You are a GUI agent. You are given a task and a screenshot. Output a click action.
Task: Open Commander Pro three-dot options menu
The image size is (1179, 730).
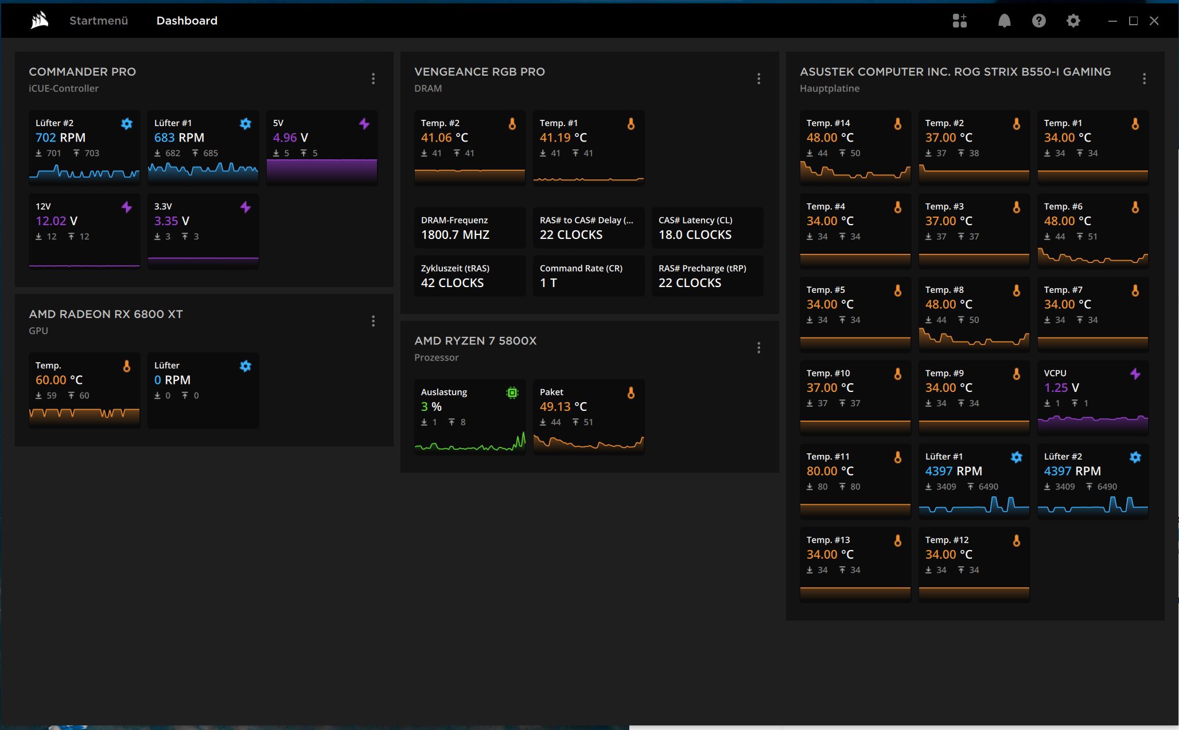(x=373, y=79)
